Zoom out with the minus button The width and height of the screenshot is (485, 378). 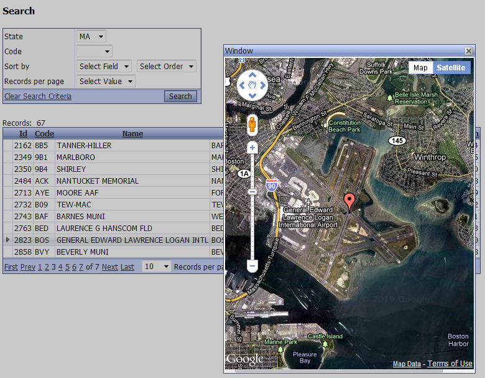(252, 266)
